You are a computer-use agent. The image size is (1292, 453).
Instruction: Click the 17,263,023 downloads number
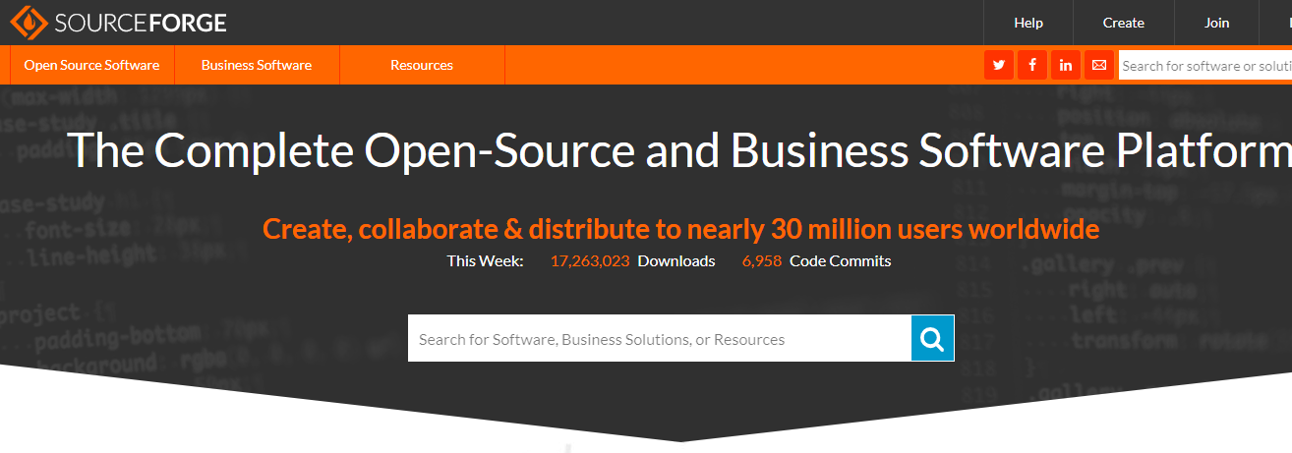590,261
